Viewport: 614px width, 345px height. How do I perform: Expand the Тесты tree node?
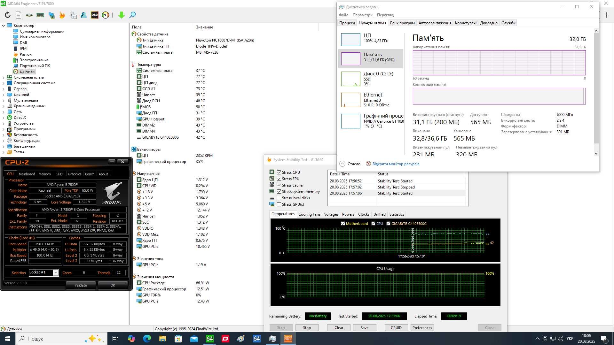pyautogui.click(x=4, y=152)
